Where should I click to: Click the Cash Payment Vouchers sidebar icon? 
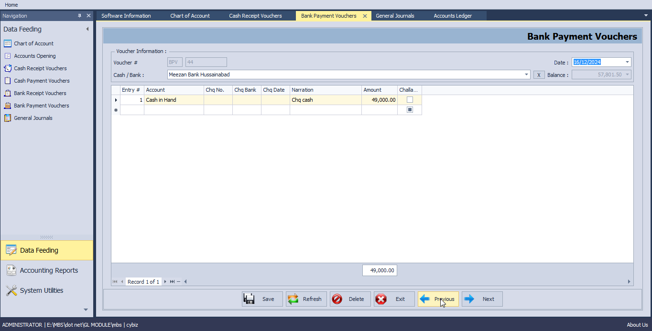pyautogui.click(x=7, y=81)
